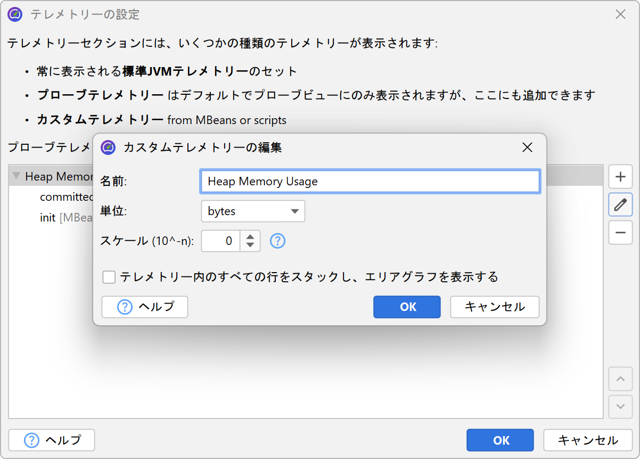Viewport: 640px width, 459px height.
Task: Click the name field with Heap Memory Usage
Action: click(370, 182)
